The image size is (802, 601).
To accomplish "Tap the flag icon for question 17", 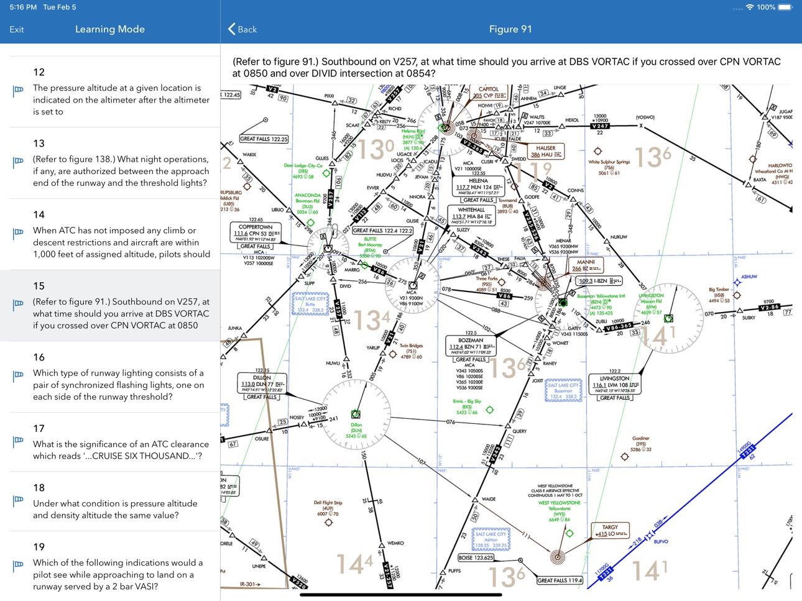I will (x=18, y=441).
